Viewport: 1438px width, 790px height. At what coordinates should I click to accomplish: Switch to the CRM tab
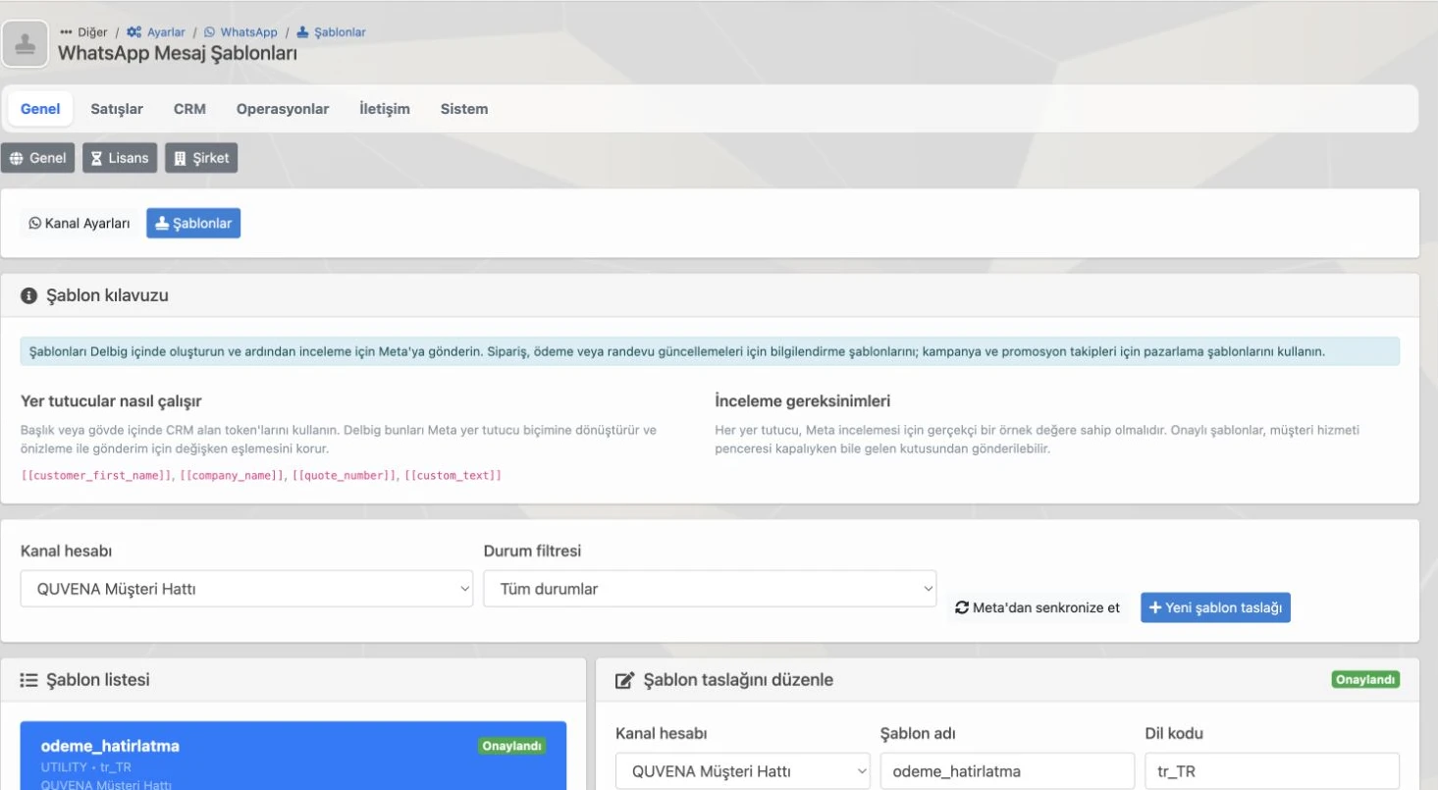(189, 109)
